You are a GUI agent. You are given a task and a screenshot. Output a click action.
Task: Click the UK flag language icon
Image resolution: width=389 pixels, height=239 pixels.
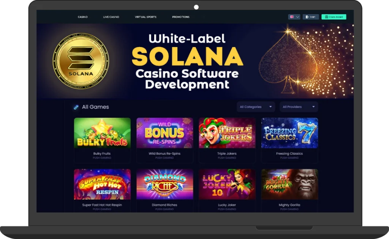tap(292, 17)
